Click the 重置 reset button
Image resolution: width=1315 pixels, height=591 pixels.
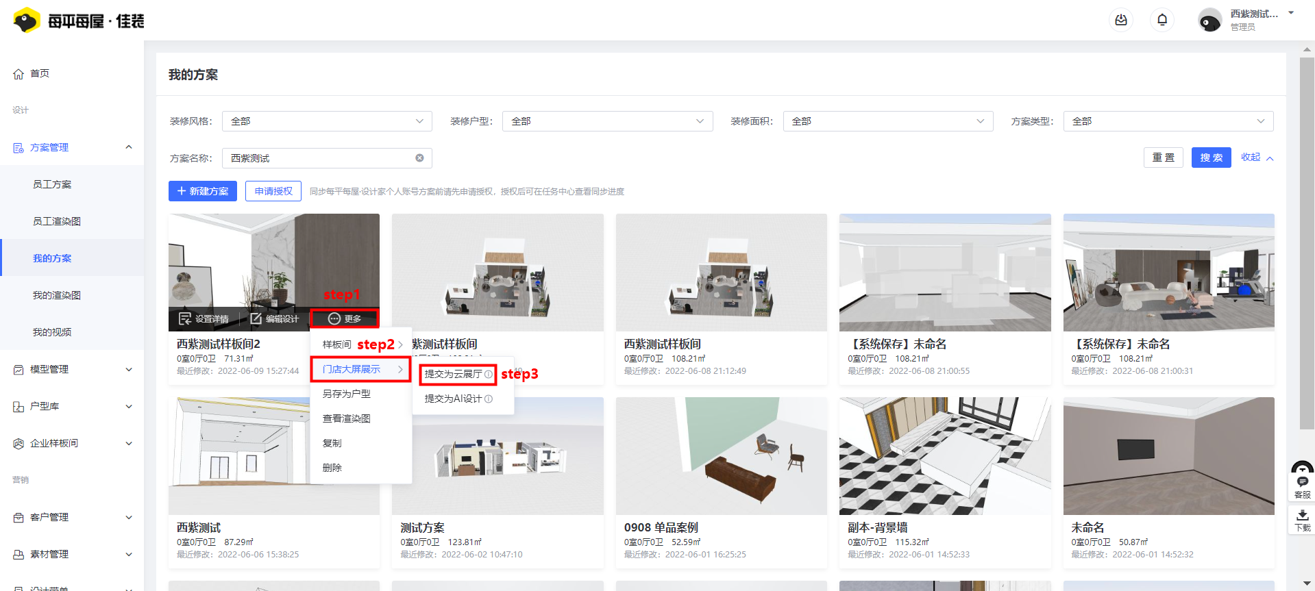pyautogui.click(x=1164, y=158)
